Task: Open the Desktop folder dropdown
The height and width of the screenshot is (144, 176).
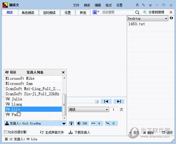Action: (148, 19)
